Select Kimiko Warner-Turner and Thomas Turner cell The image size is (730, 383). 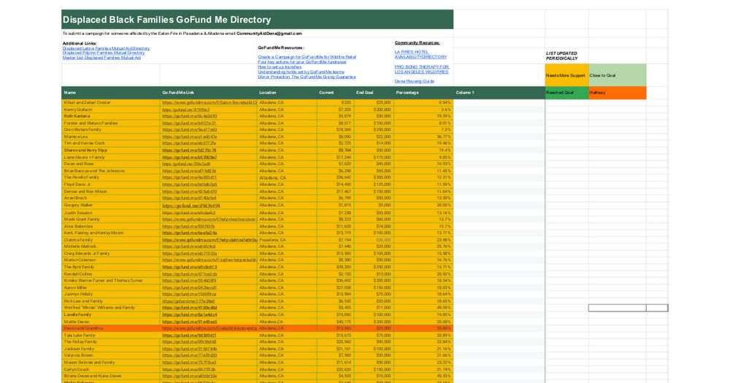(x=111, y=281)
